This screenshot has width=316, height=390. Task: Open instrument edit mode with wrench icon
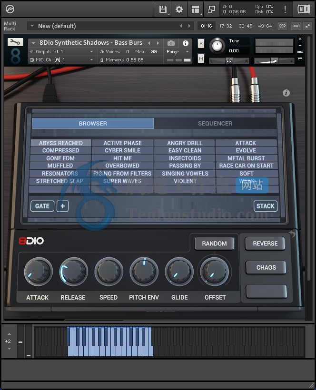(15, 42)
